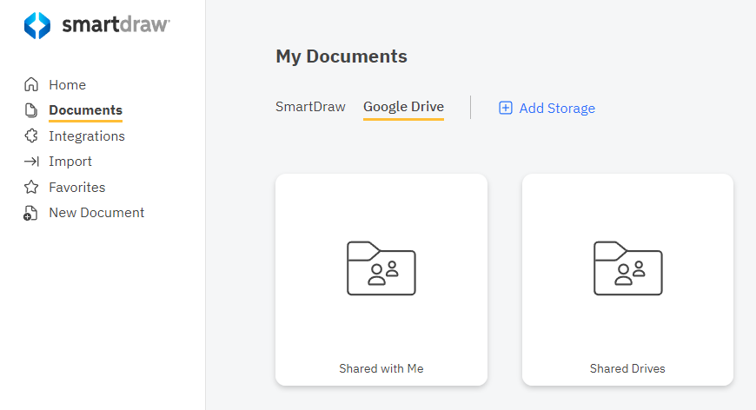The width and height of the screenshot is (756, 410).
Task: Click the New Document icon
Action: pos(31,213)
